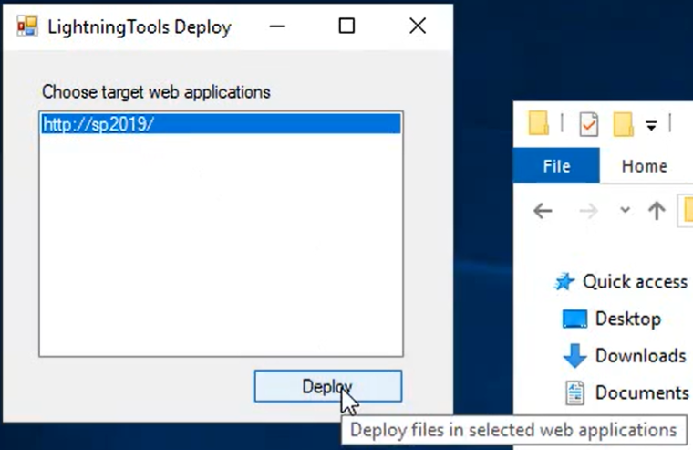Select http://sp2019/ in web applications list
Image resolution: width=693 pixels, height=450 pixels.
coord(221,124)
